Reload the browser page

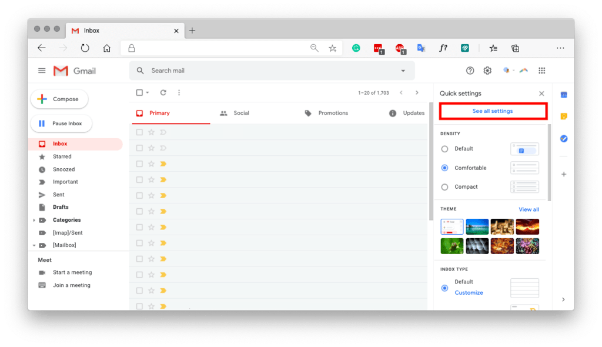pyautogui.click(x=85, y=48)
